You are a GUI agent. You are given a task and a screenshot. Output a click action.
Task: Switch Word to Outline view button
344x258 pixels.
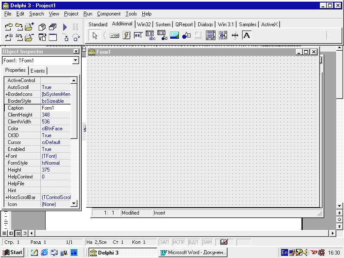[x=25, y=233]
